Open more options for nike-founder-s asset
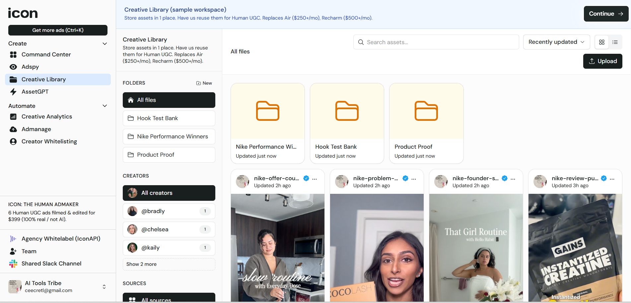 513,179
